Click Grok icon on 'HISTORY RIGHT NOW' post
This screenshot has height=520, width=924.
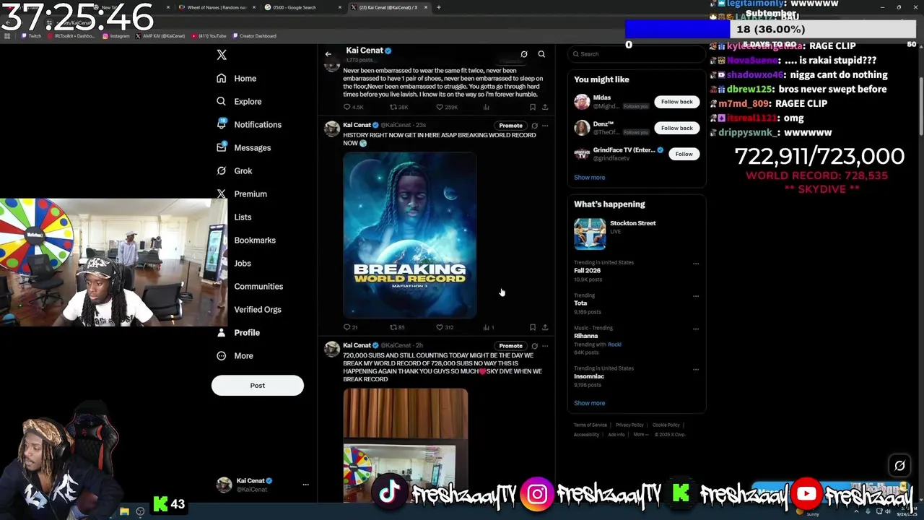(x=534, y=126)
